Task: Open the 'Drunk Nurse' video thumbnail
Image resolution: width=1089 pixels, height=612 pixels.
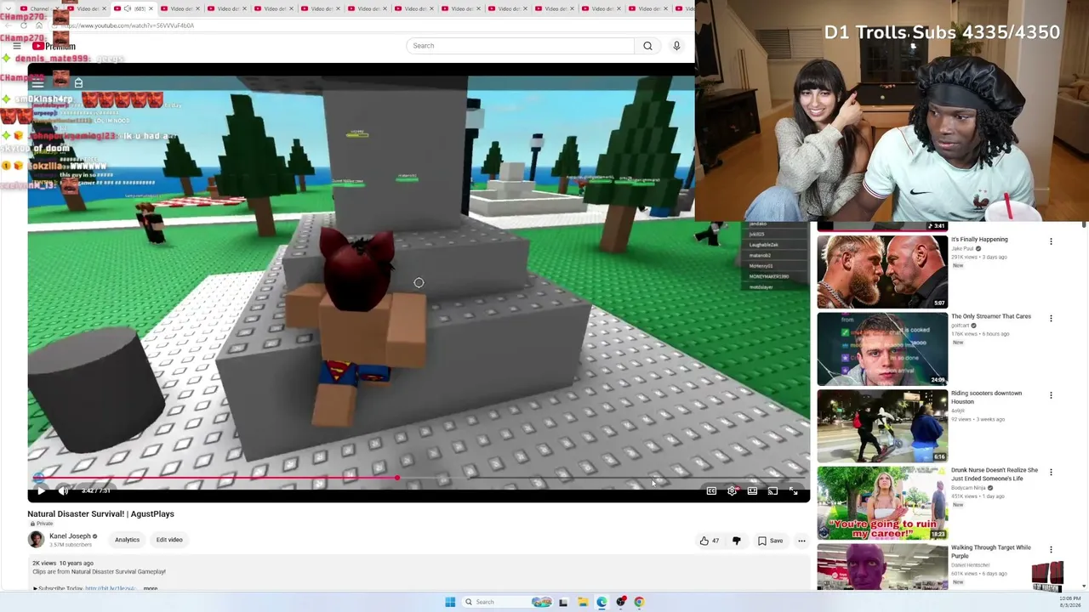Action: [x=882, y=503]
